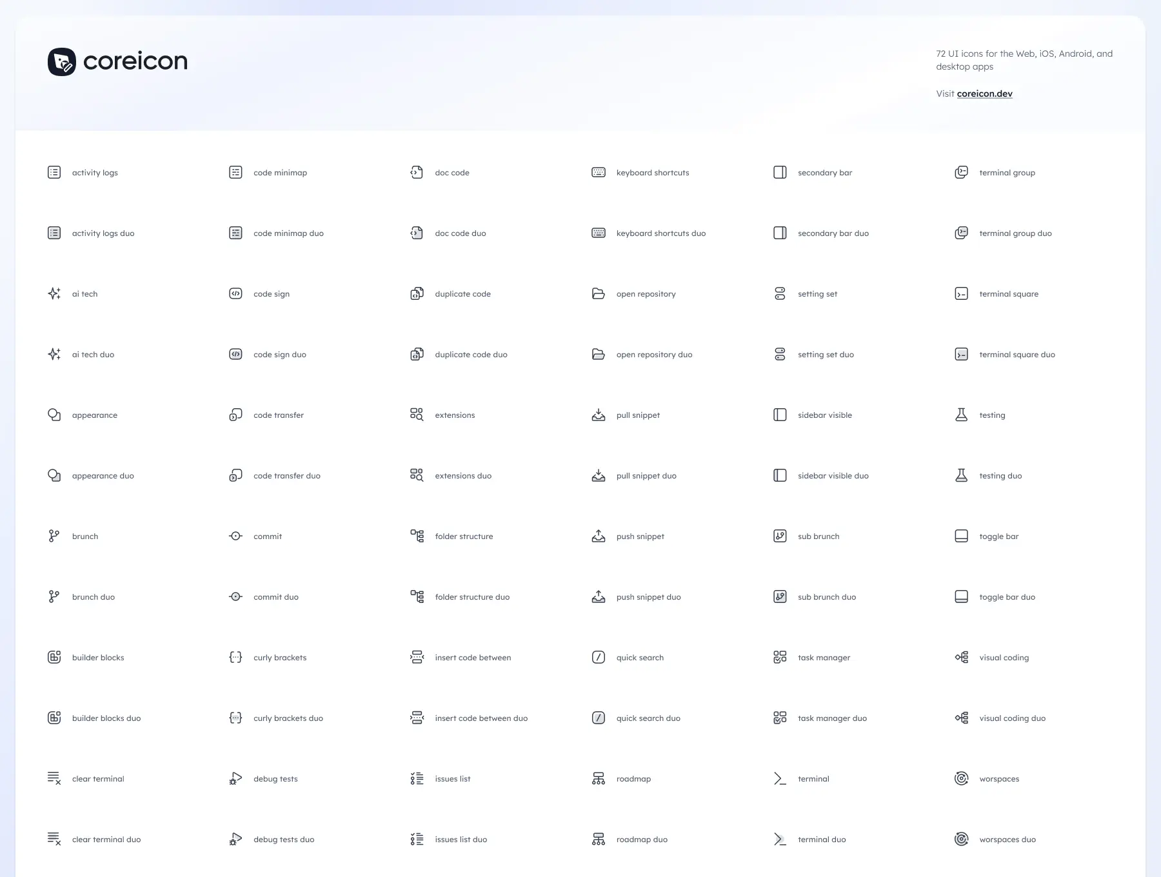The height and width of the screenshot is (877, 1161).
Task: Click the ai tech sparkle icon
Action: click(x=54, y=293)
